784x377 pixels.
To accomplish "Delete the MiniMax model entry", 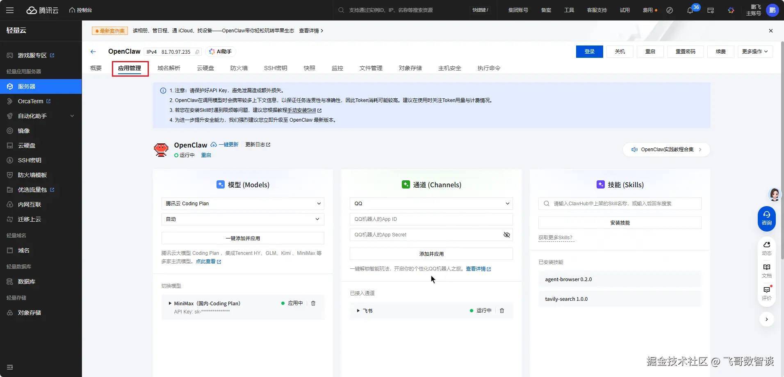I will coord(313,303).
